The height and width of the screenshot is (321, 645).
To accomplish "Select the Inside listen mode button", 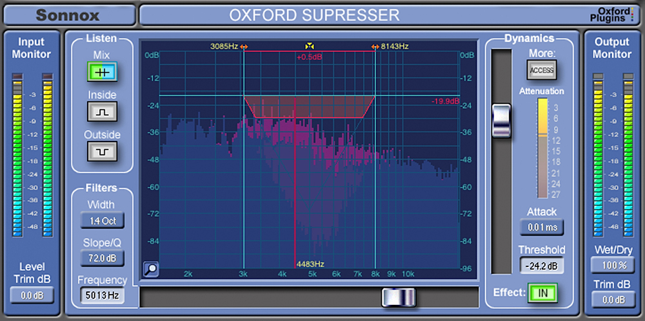I will pyautogui.click(x=102, y=112).
